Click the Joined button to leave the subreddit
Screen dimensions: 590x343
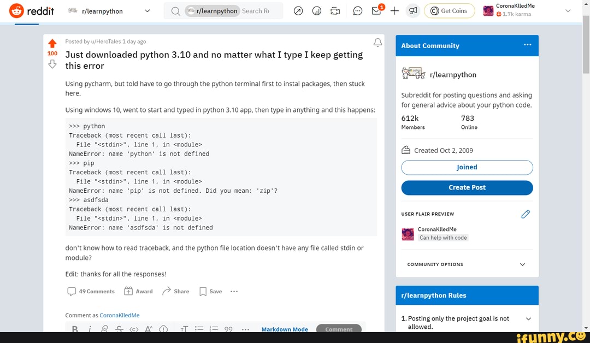467,167
